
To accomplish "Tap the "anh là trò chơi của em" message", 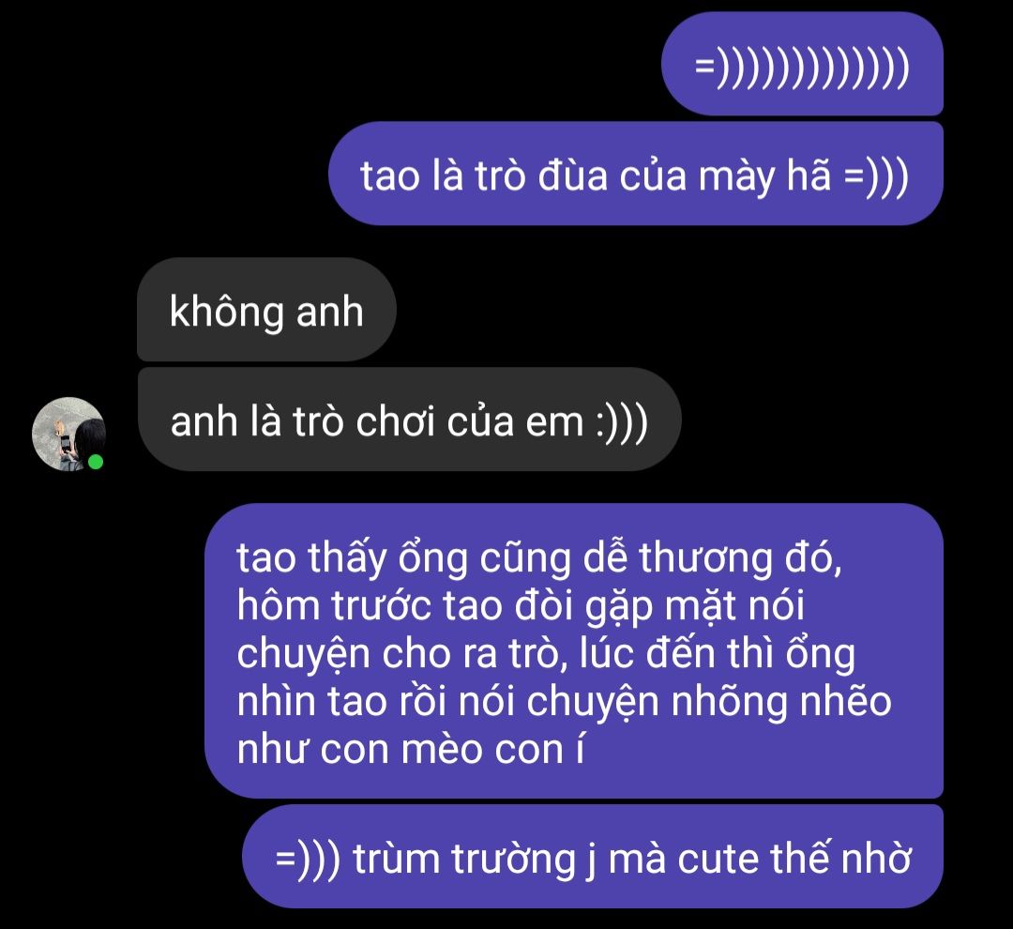I will coord(409,419).
